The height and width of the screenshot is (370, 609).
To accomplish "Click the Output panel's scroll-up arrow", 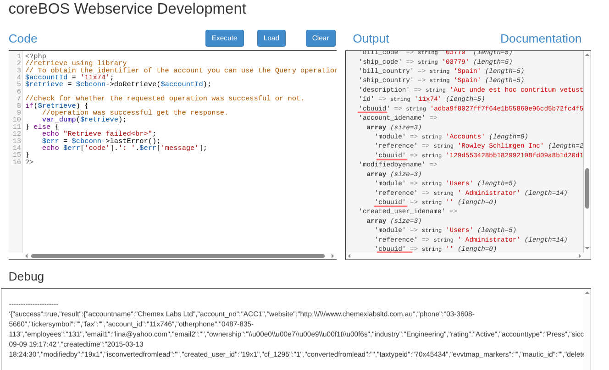I will (587, 55).
